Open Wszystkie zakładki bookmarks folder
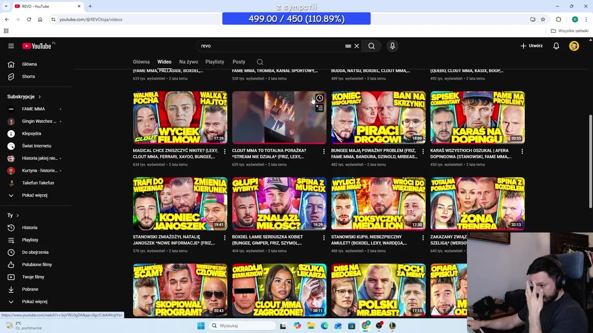The width and height of the screenshot is (593, 333). click(x=570, y=31)
